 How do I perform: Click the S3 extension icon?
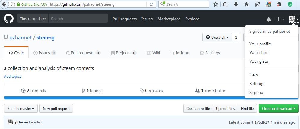[268, 4]
